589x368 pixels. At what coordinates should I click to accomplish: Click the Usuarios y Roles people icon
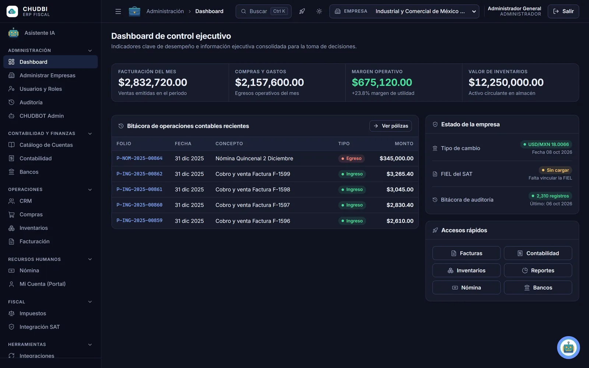click(x=11, y=89)
